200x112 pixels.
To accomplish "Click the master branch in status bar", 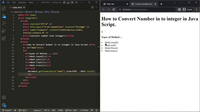I will [x=7, y=110].
